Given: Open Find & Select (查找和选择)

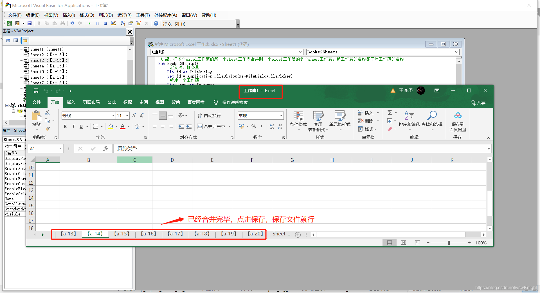Looking at the screenshot, I should pos(432,121).
